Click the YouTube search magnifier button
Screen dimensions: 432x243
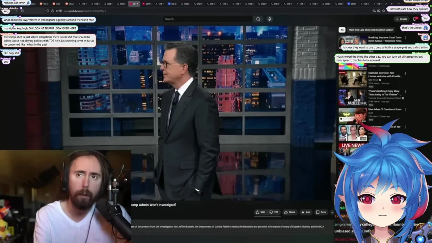click(x=258, y=19)
